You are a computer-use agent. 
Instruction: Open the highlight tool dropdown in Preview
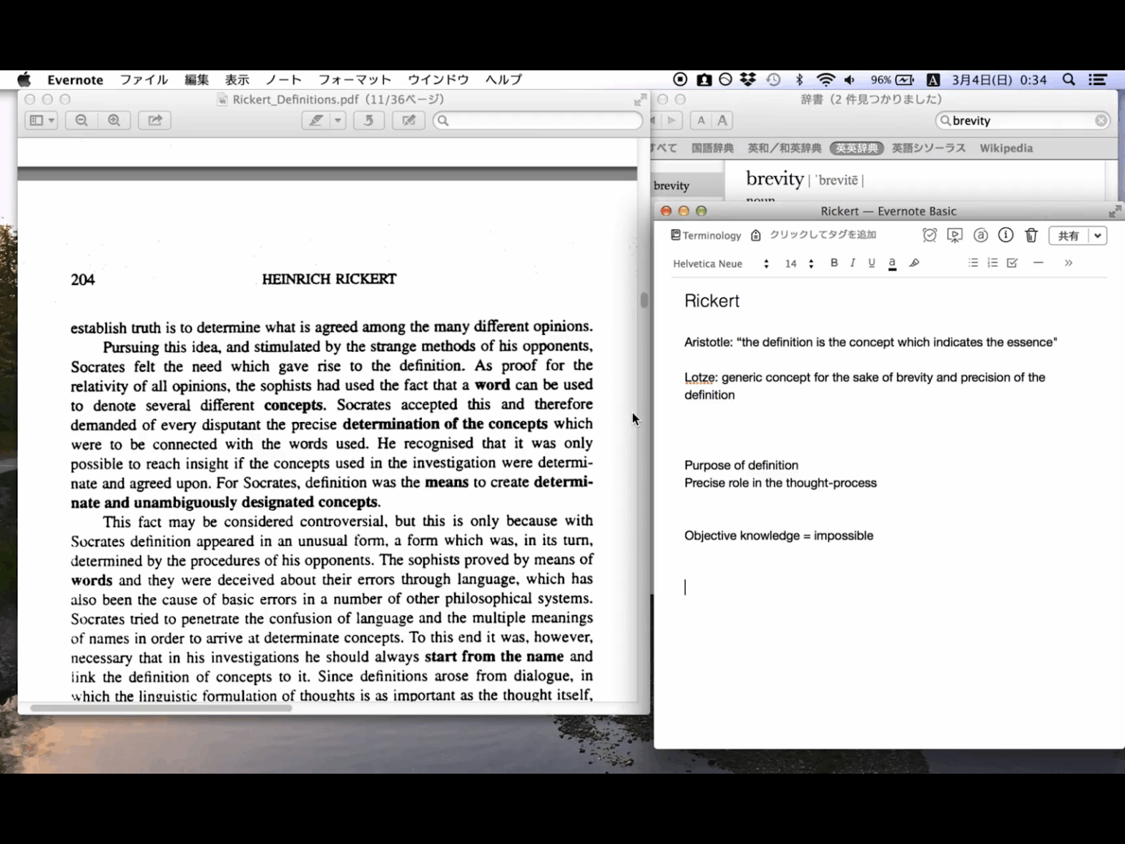338,120
